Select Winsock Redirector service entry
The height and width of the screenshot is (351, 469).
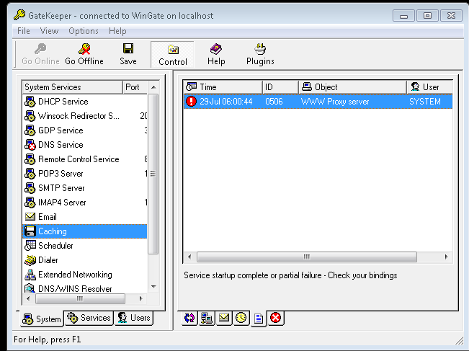pyautogui.click(x=84, y=116)
